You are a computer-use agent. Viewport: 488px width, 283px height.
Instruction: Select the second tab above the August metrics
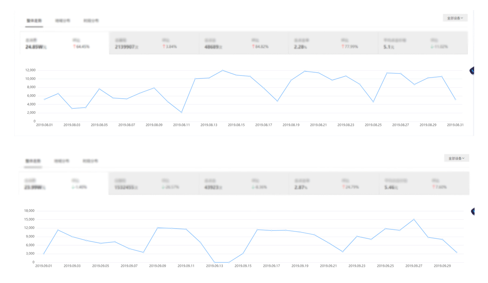point(63,21)
